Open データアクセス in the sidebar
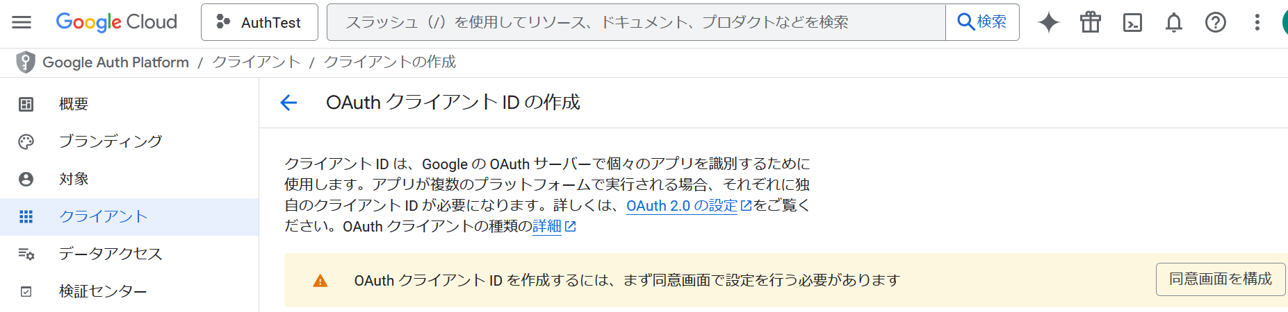 click(x=129, y=254)
